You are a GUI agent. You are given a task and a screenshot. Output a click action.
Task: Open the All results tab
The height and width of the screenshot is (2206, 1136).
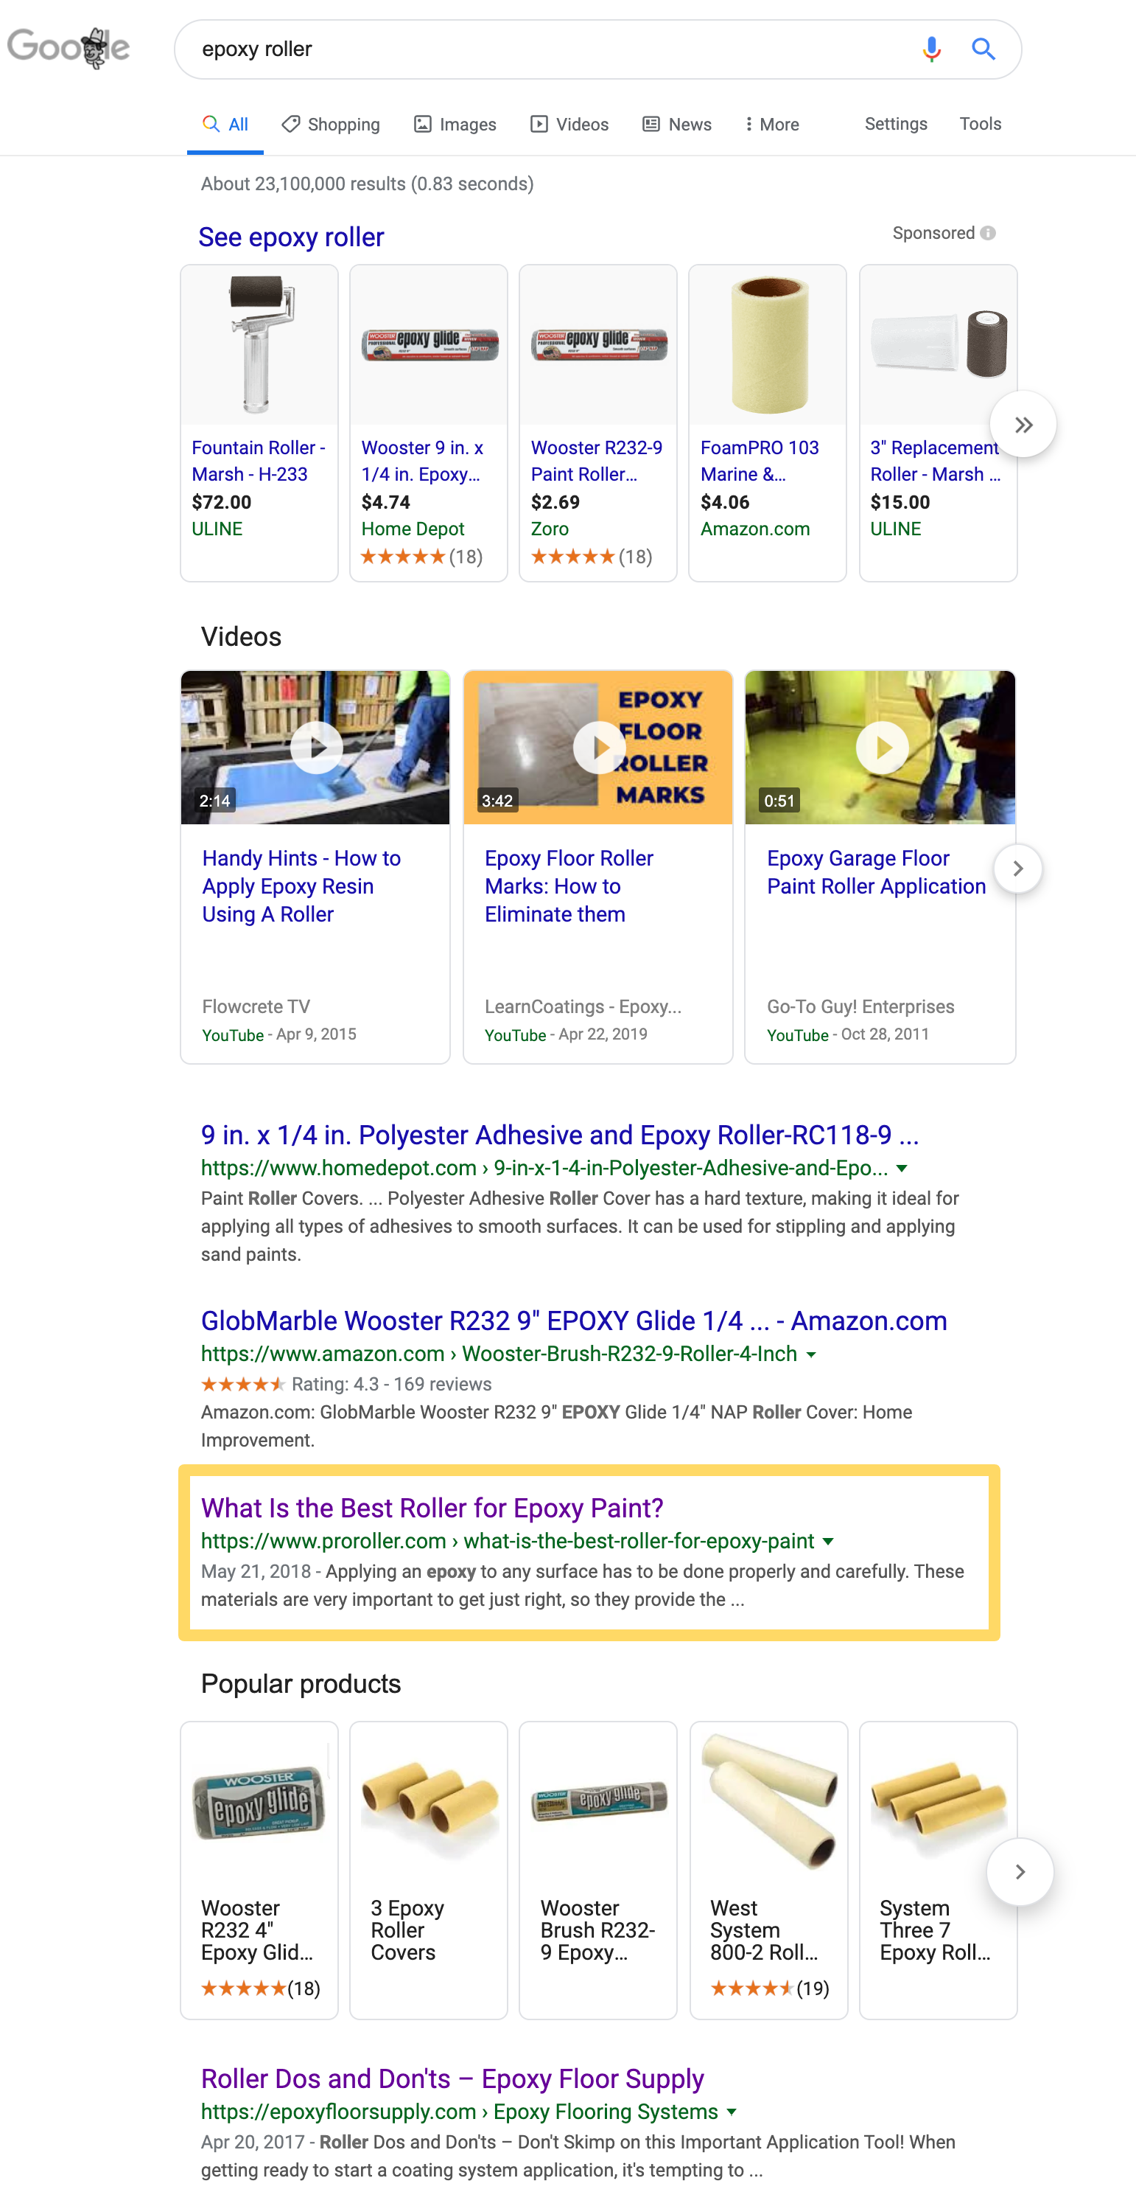[x=225, y=124]
